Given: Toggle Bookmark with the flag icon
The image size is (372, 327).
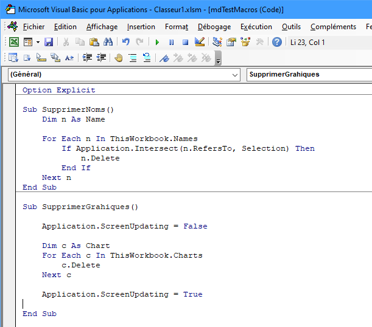Looking at the screenshot, I should [164, 58].
